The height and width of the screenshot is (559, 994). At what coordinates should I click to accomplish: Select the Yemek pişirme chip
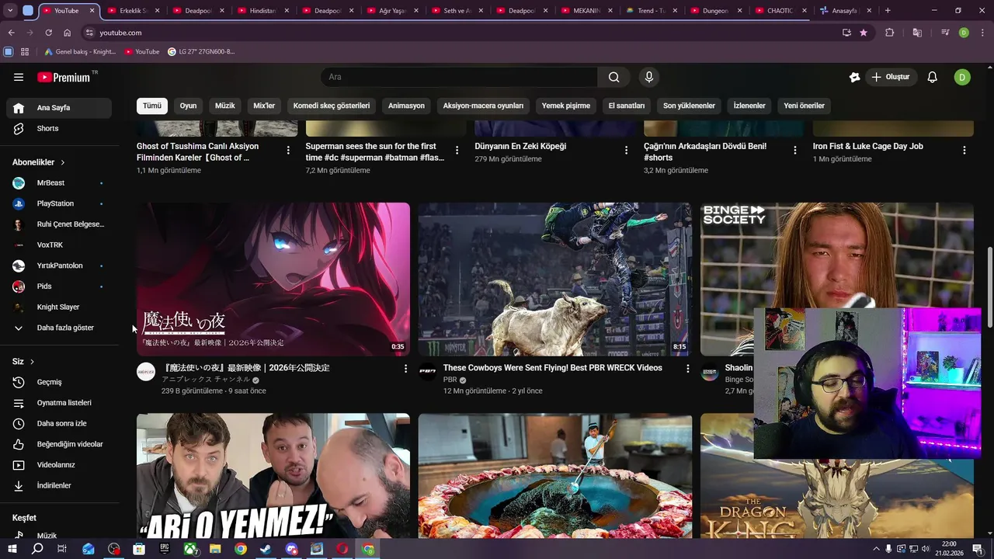click(566, 106)
